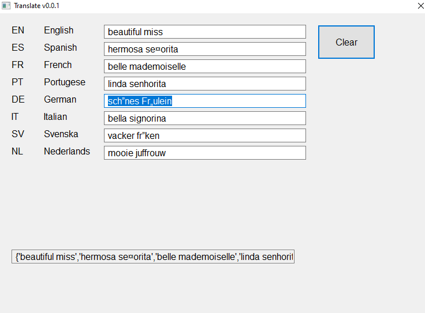Click the Nederlands language label
This screenshot has width=425, height=313.
67,152
